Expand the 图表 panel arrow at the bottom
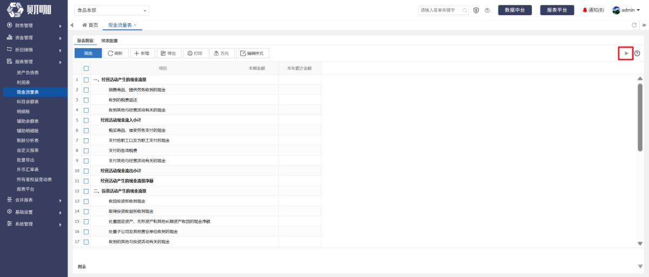This screenshot has height=277, width=649. pos(640,267)
